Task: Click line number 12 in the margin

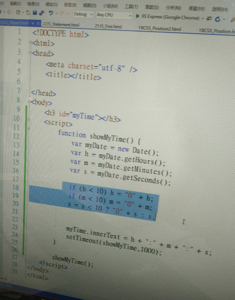Action: [x=16, y=136]
